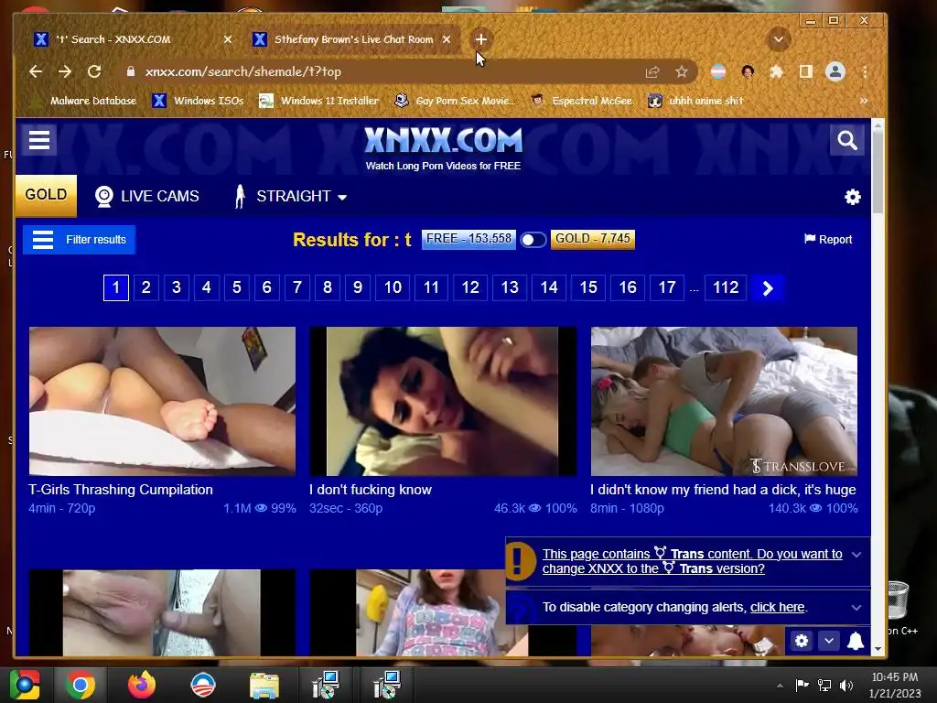
Task: Collapse the Trans content alert chevron
Action: 856,555
